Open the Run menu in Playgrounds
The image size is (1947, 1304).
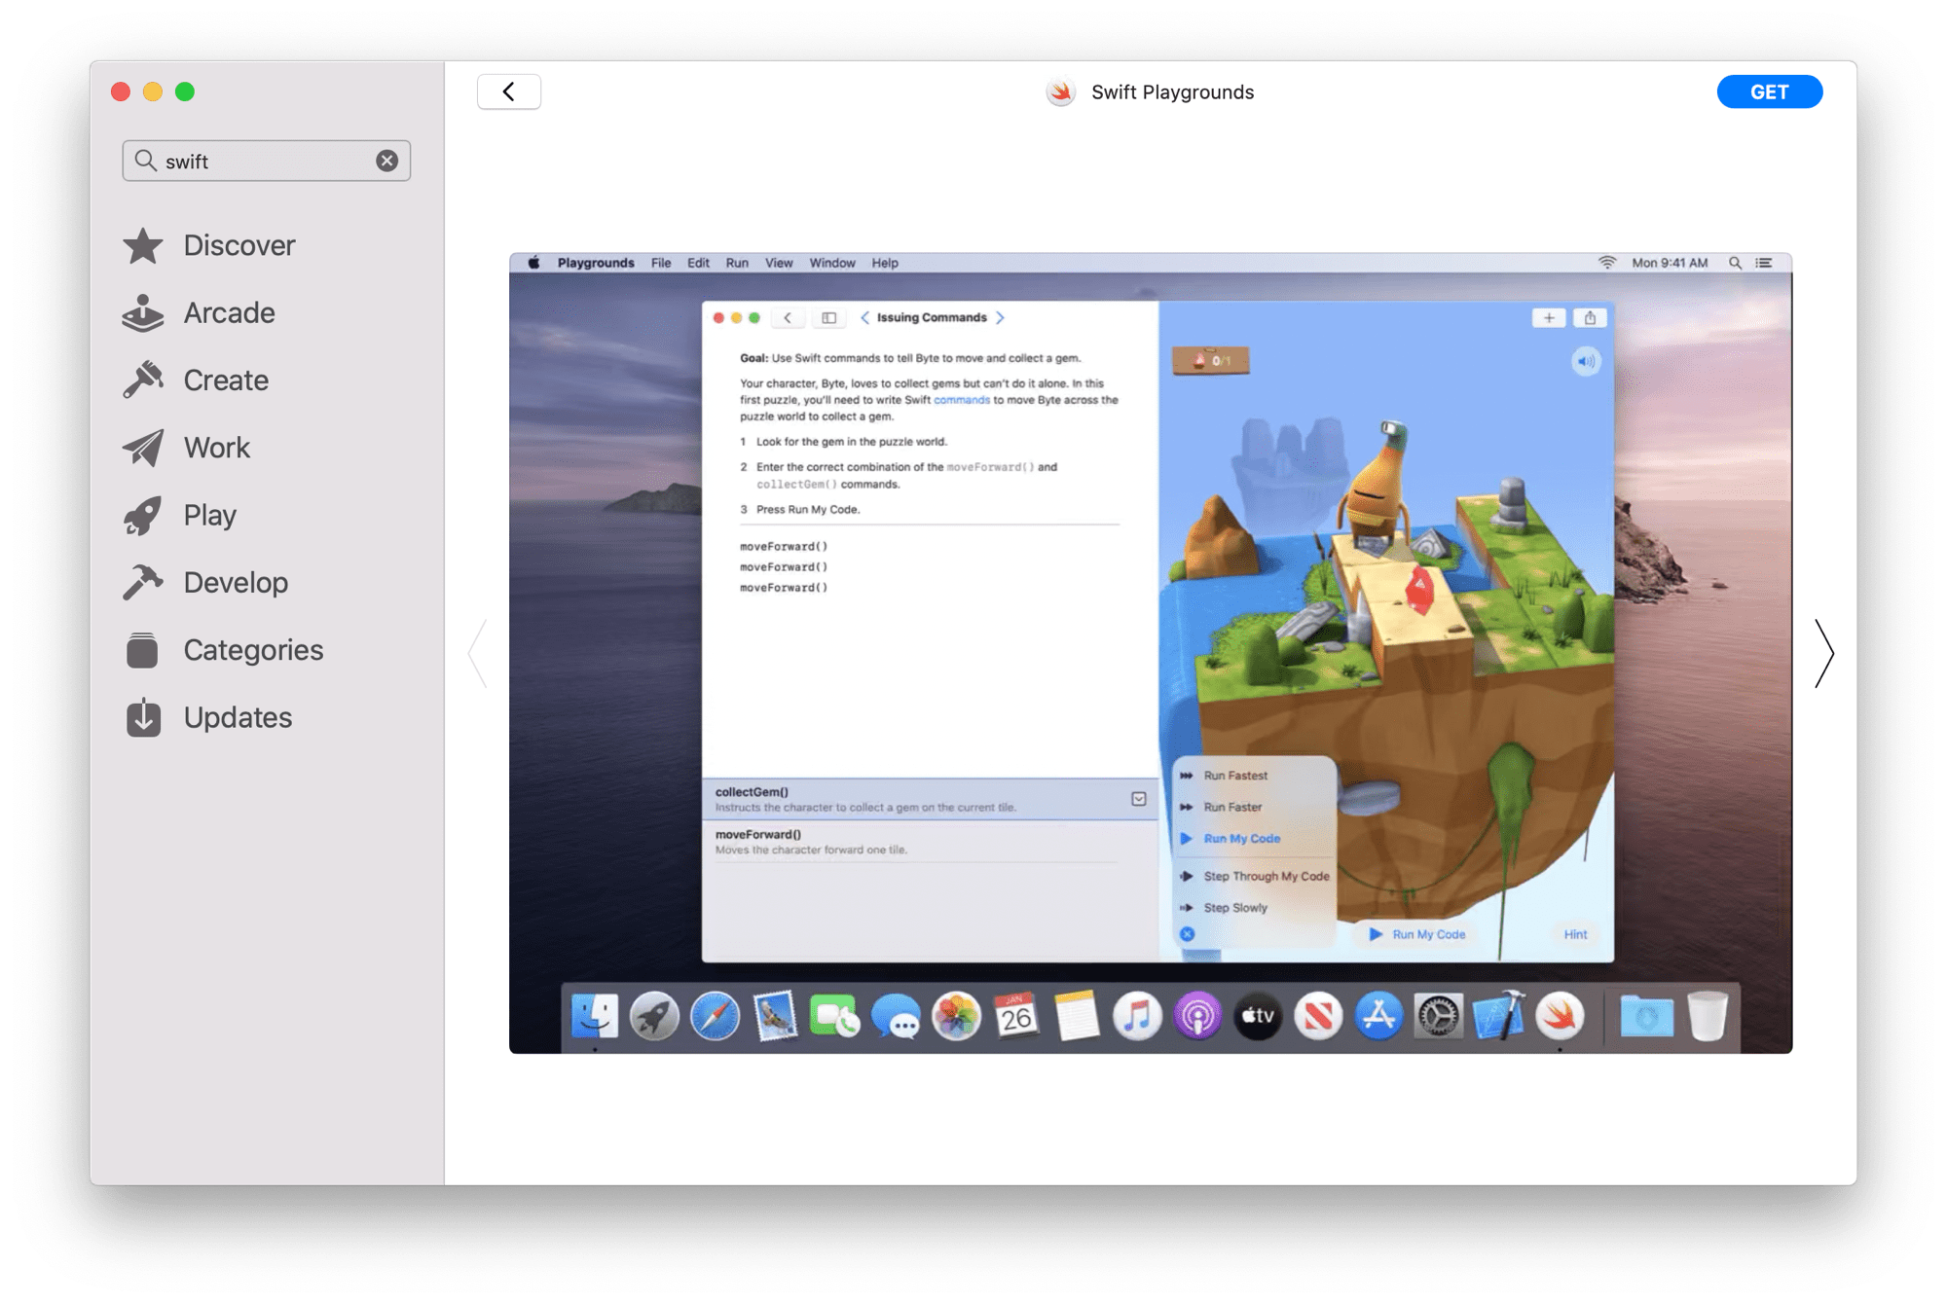pyautogui.click(x=737, y=262)
